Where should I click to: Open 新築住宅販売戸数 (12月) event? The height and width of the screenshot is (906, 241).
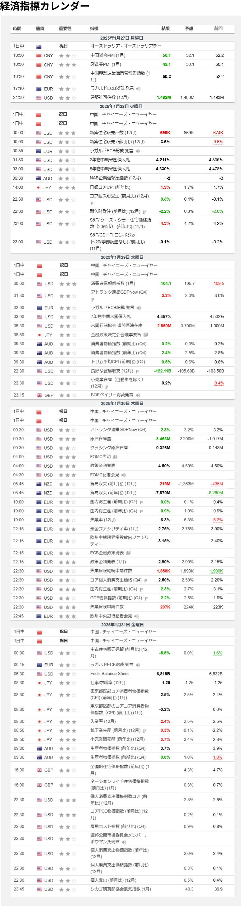113,133
